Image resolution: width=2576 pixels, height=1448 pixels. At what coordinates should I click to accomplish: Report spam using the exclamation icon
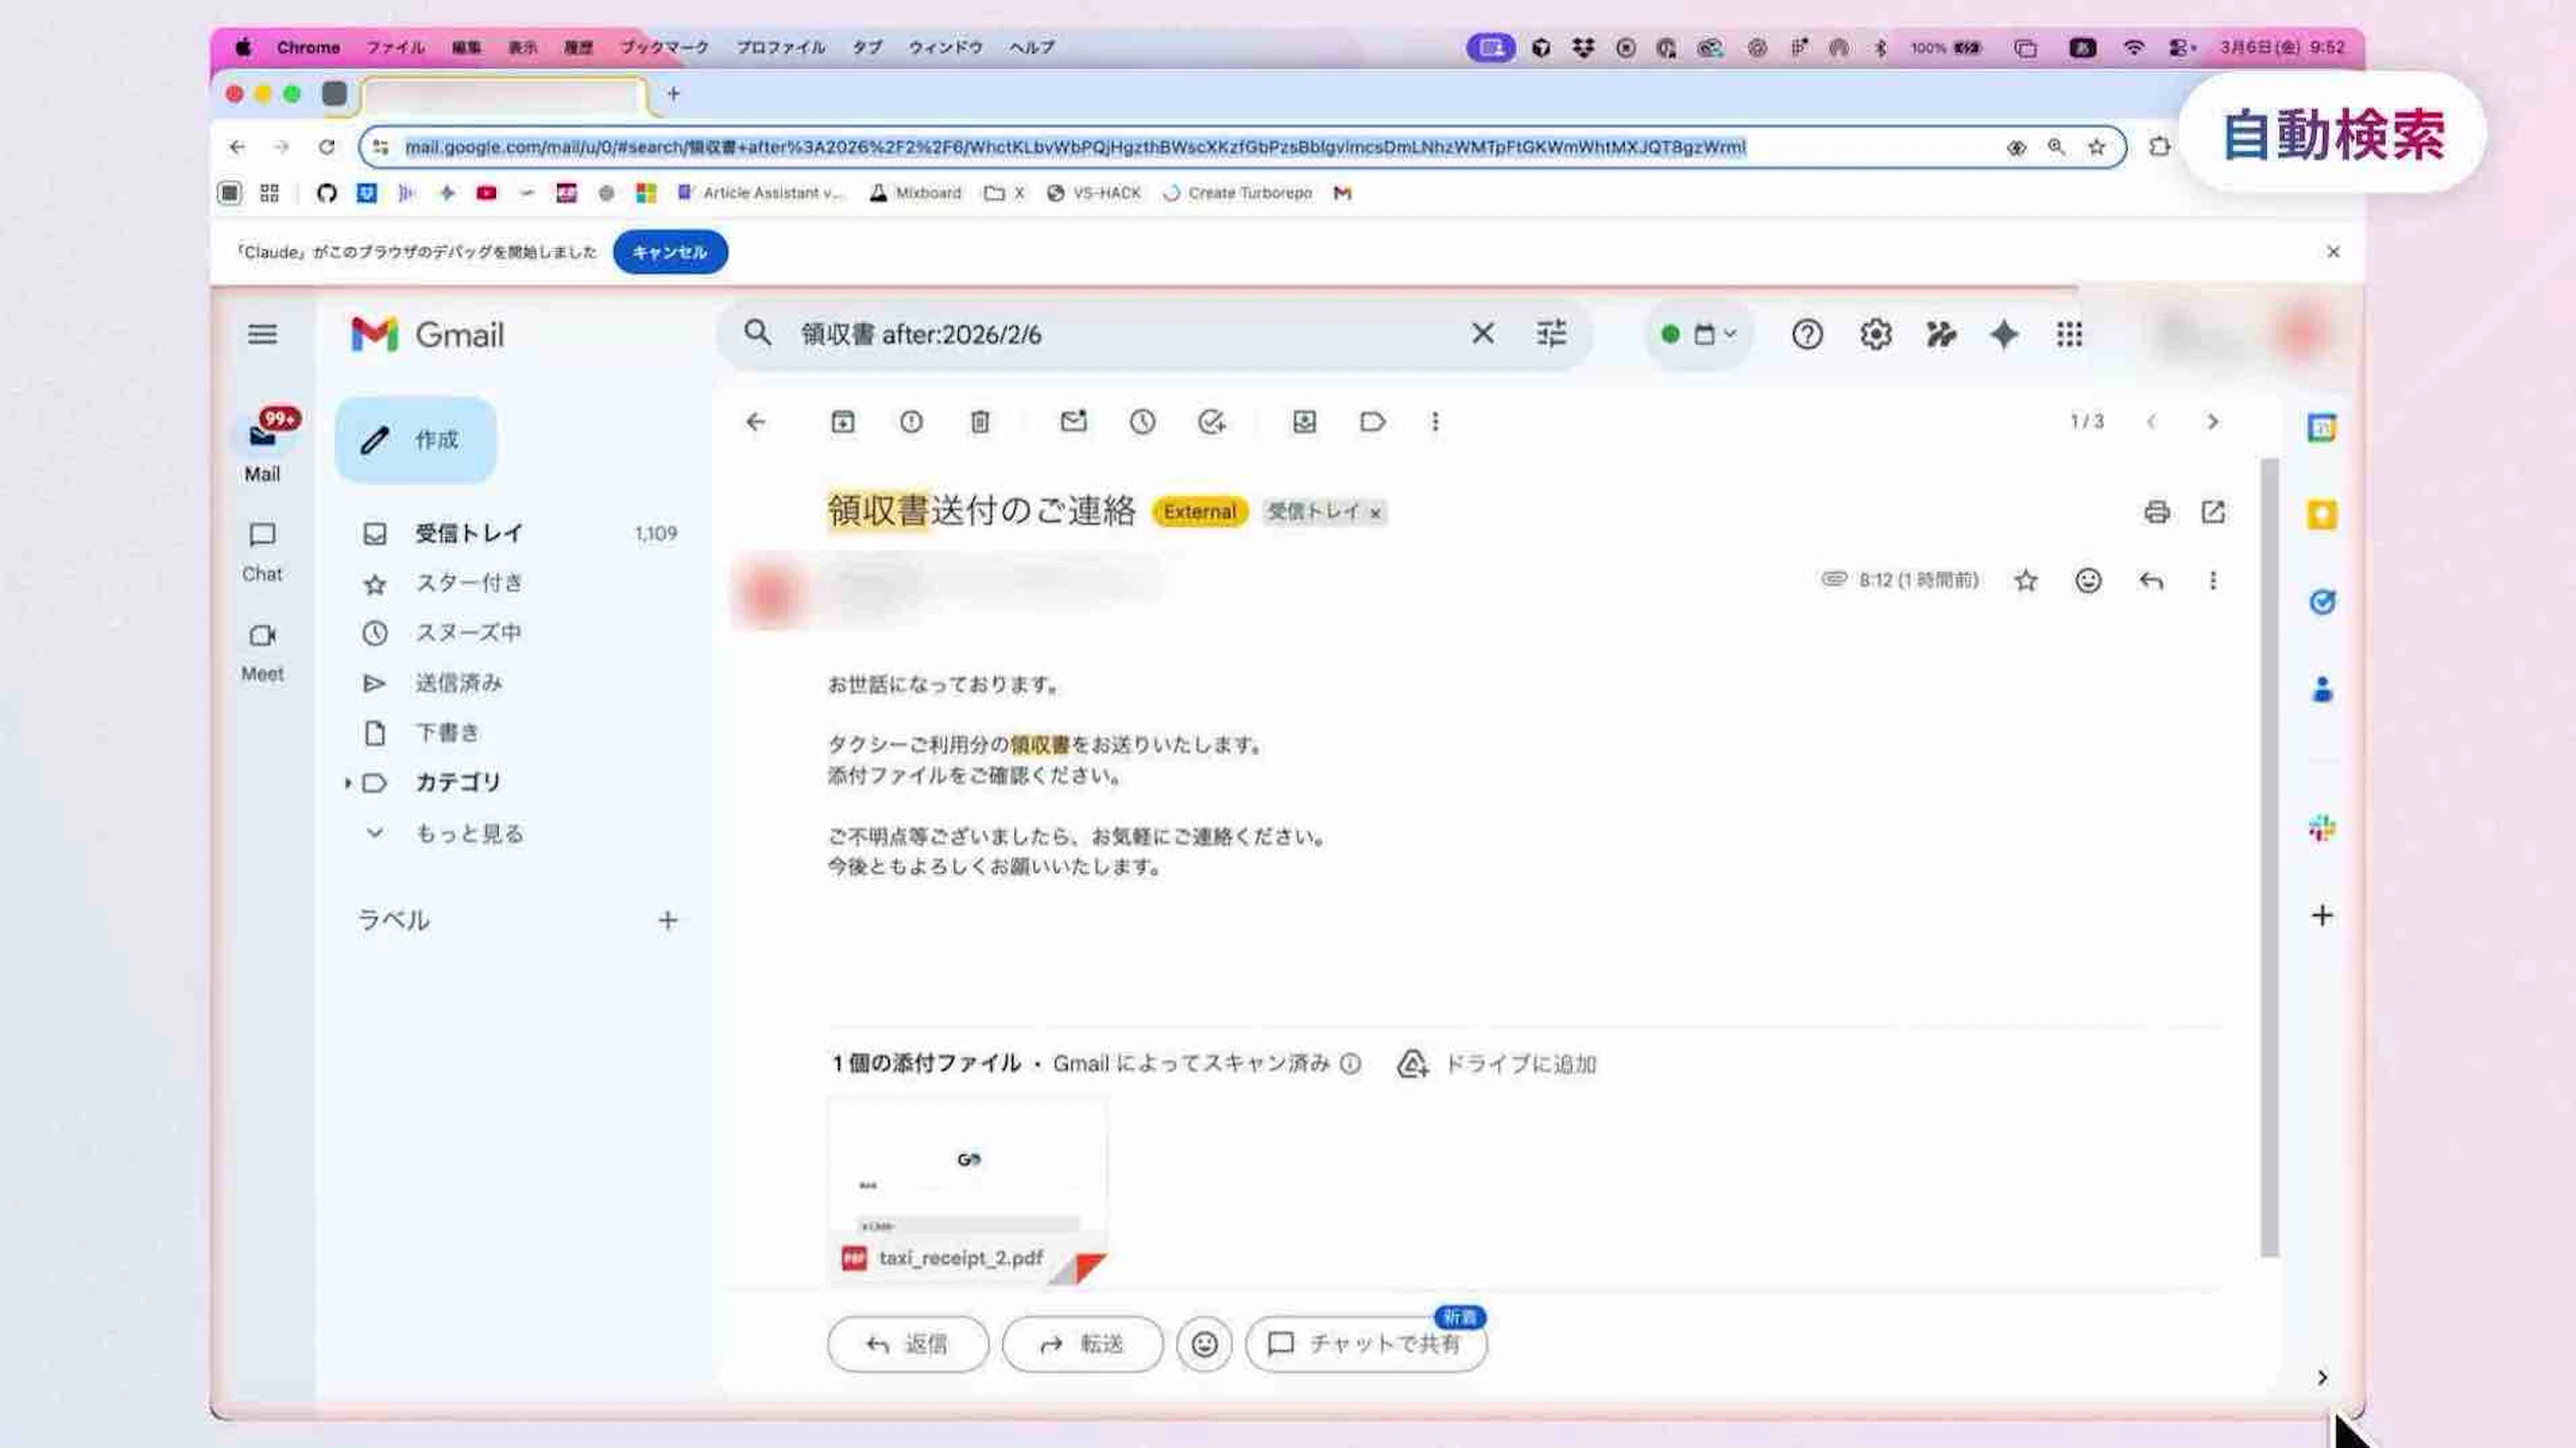(910, 422)
